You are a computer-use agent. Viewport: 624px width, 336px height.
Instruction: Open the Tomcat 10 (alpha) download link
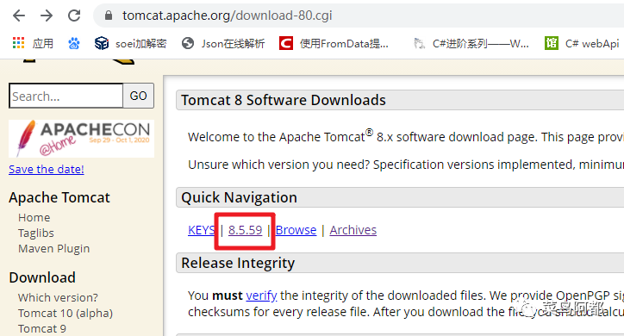tap(66, 314)
